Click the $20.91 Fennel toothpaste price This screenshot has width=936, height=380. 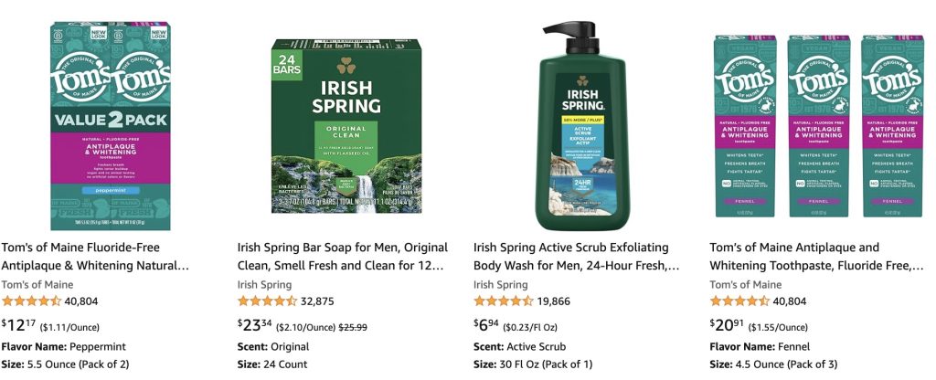click(729, 325)
